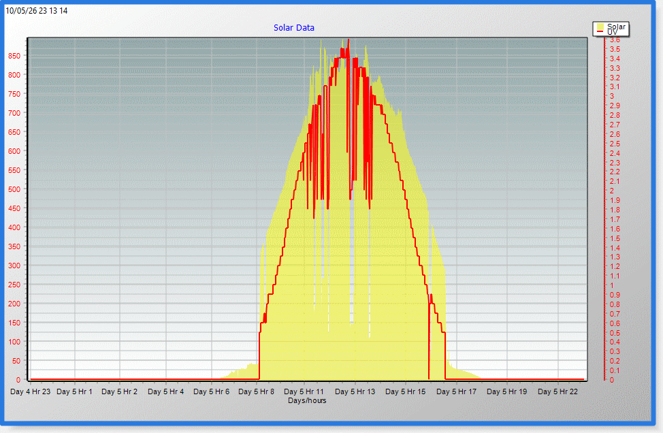Click the Day 5 Hr 1 axis label
The width and height of the screenshot is (663, 433).
[x=74, y=391]
